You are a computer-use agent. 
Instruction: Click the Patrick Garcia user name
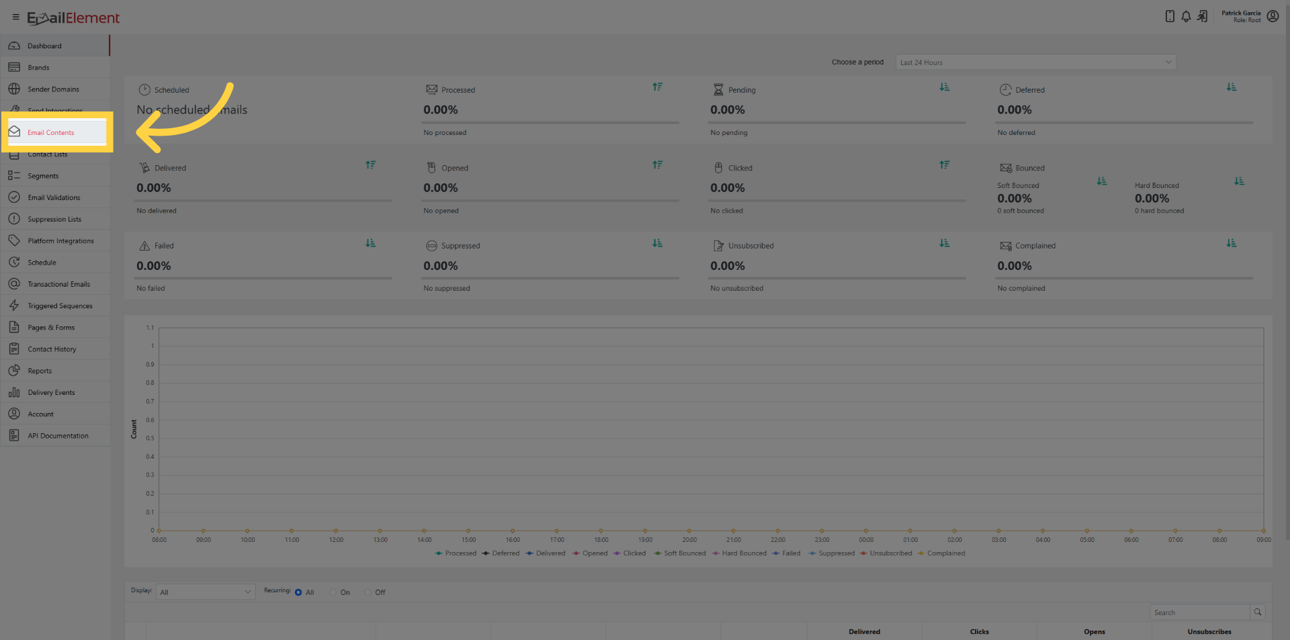click(1240, 13)
